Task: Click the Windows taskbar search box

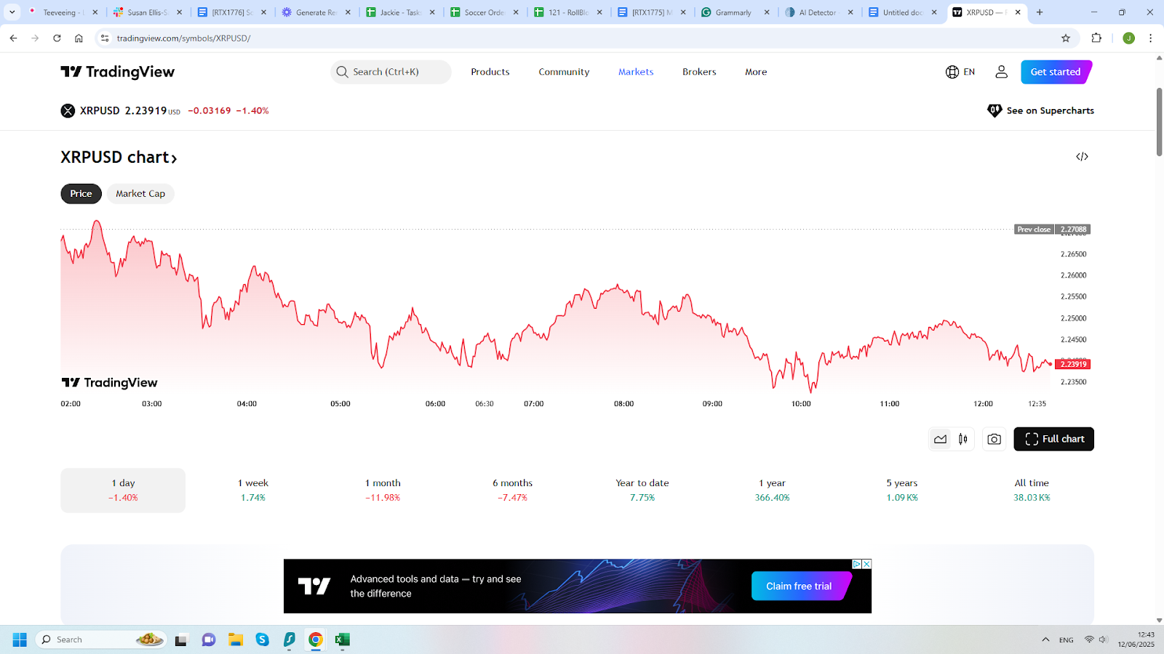Action: [101, 639]
